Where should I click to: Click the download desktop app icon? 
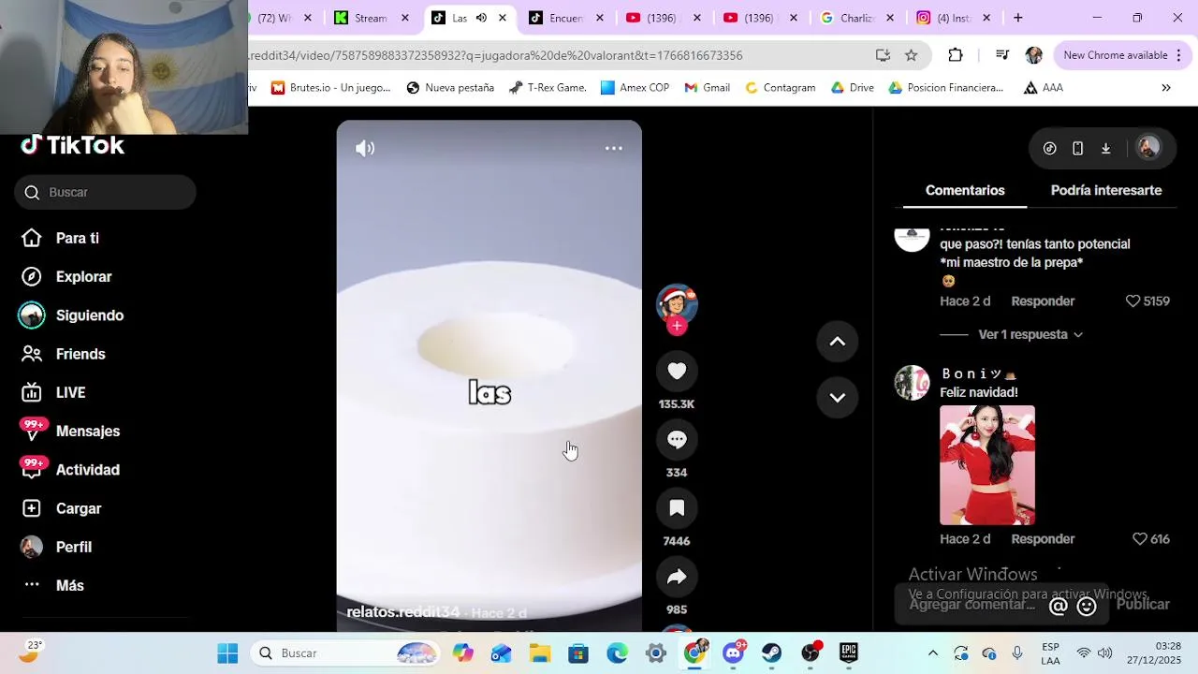pos(1105,148)
